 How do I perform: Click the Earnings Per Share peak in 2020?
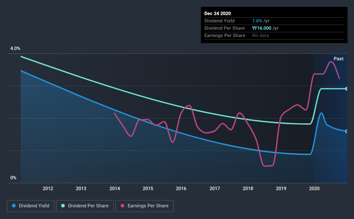pos(331,61)
